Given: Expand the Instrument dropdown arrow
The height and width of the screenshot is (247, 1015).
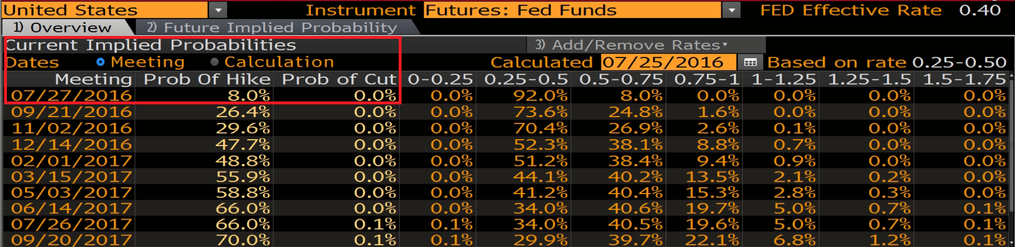Looking at the screenshot, I should (x=731, y=10).
